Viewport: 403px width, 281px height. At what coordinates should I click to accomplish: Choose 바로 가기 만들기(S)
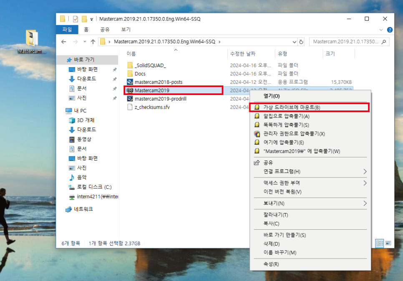(310, 235)
